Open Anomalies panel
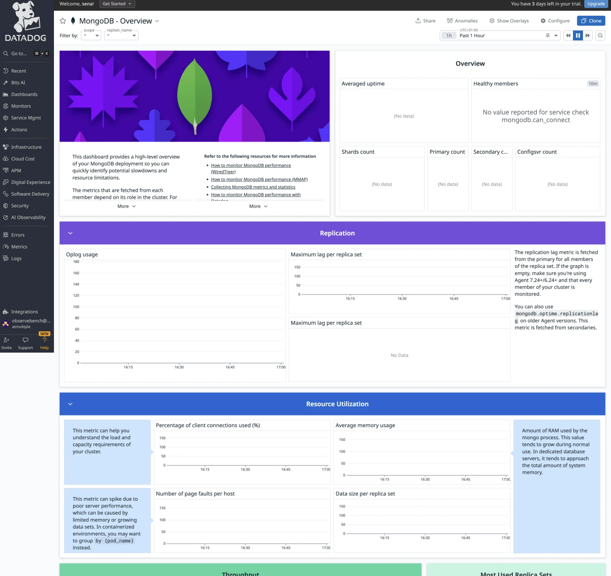 (462, 21)
